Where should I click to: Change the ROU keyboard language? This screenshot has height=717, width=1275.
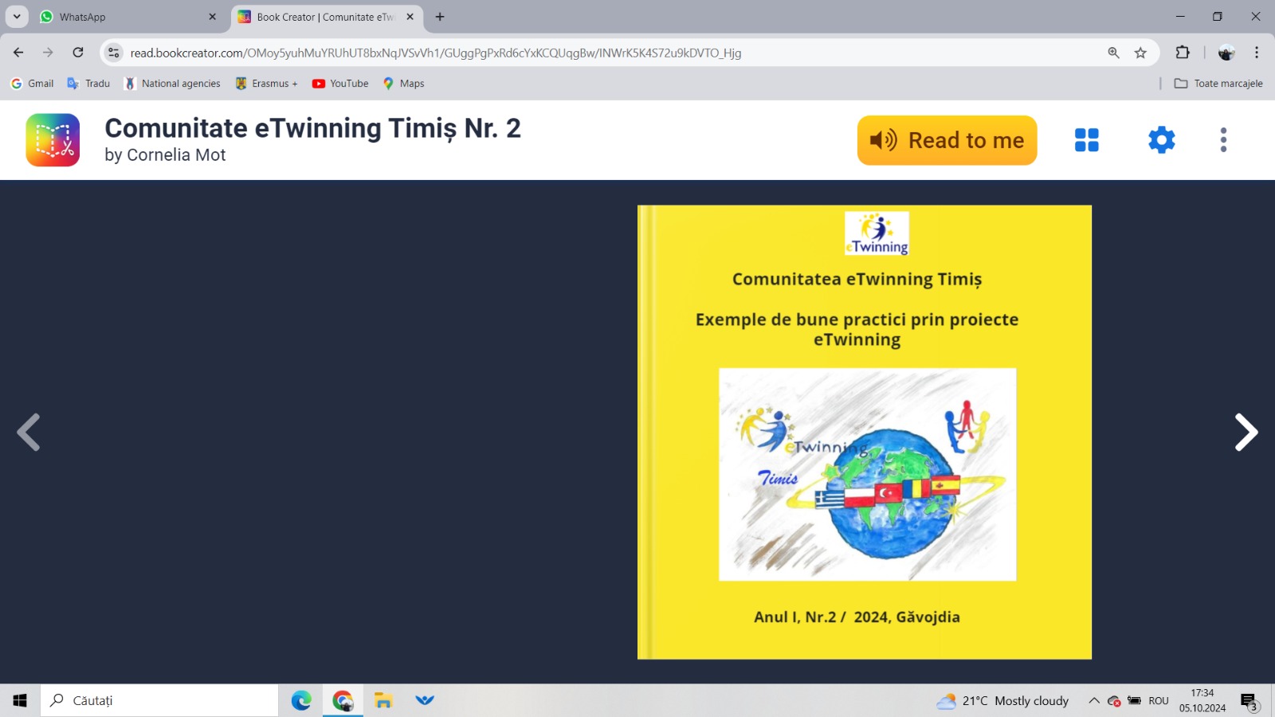pyautogui.click(x=1159, y=701)
